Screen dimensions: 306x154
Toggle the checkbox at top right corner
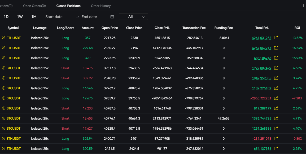pos(305,6)
